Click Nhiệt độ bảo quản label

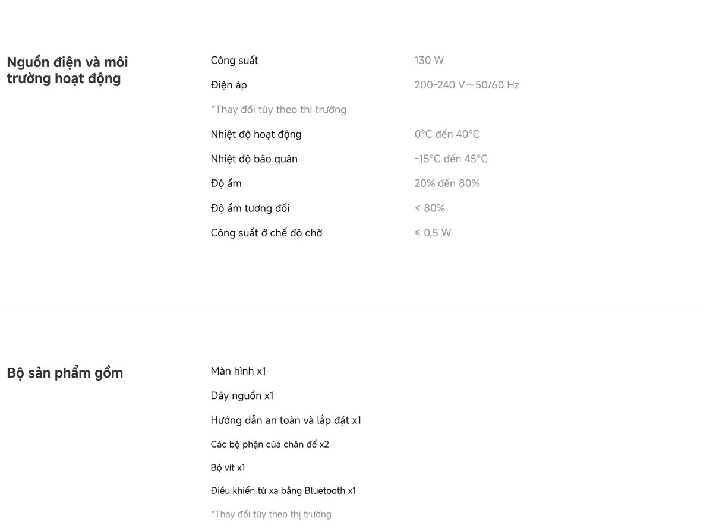point(254,159)
